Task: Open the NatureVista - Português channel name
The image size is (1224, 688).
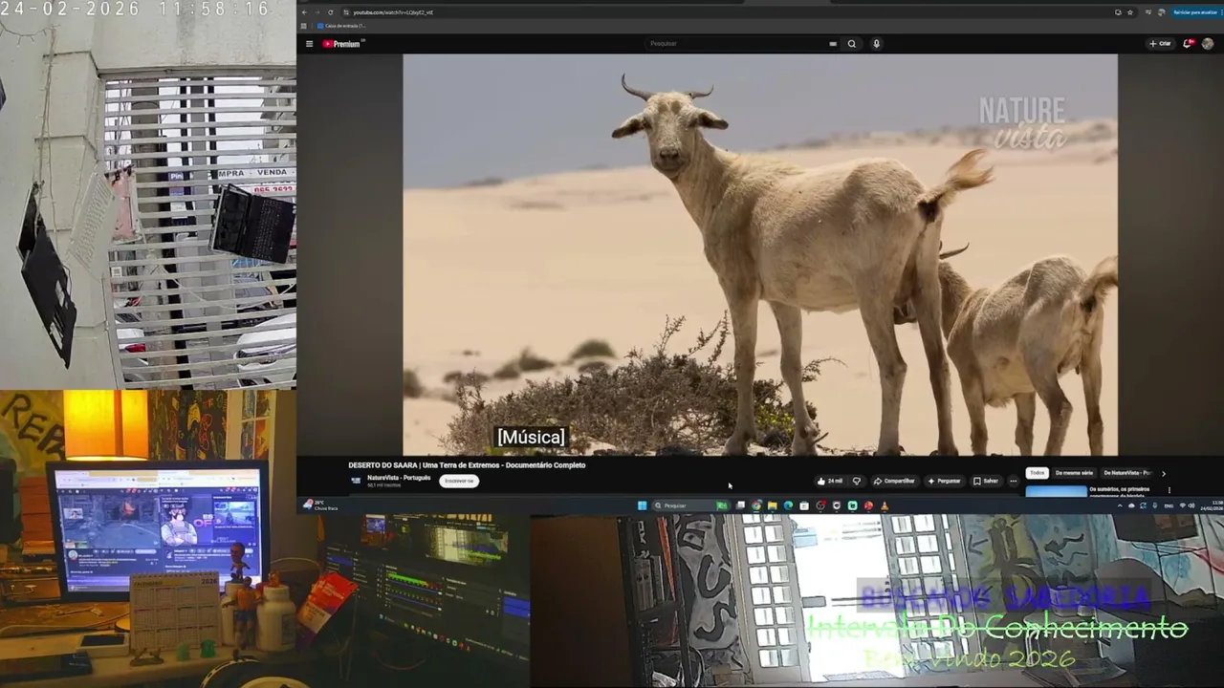Action: tap(399, 478)
